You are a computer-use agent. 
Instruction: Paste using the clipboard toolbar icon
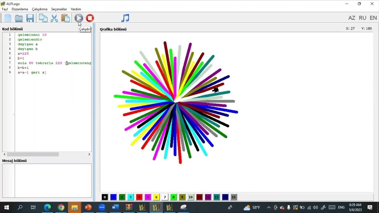(65, 18)
